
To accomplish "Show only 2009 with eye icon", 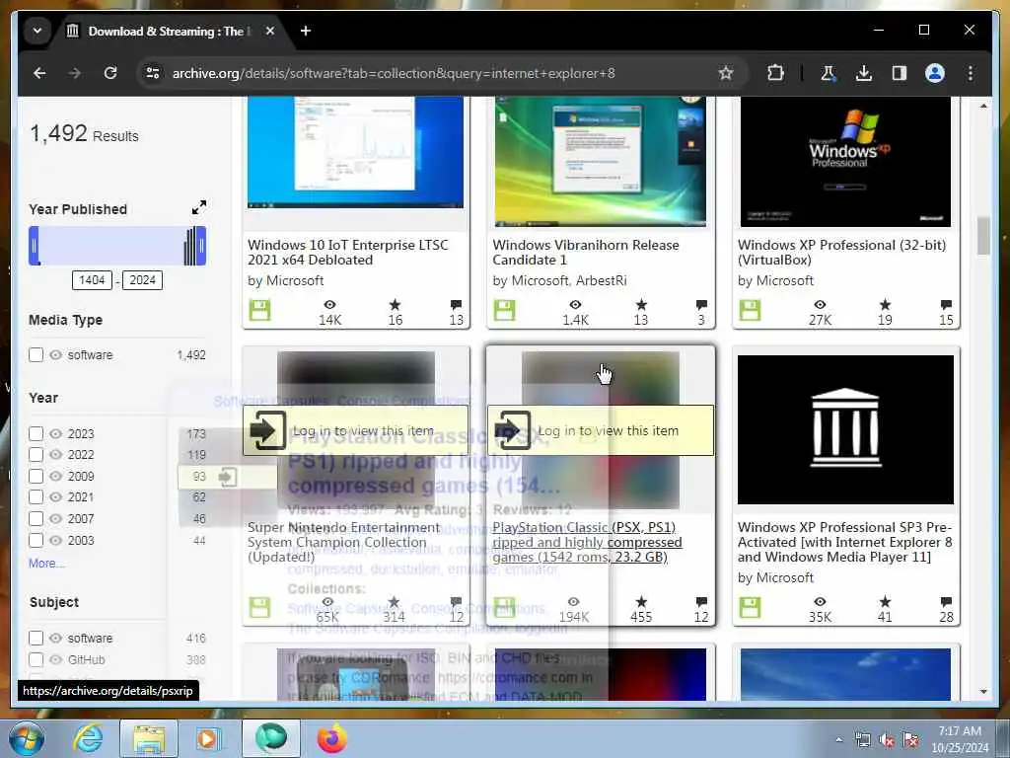I will click(x=56, y=477).
